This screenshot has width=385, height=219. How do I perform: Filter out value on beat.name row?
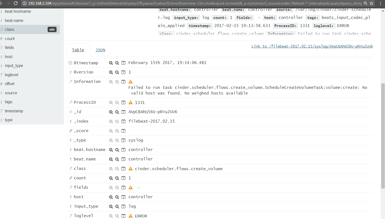coord(117,159)
